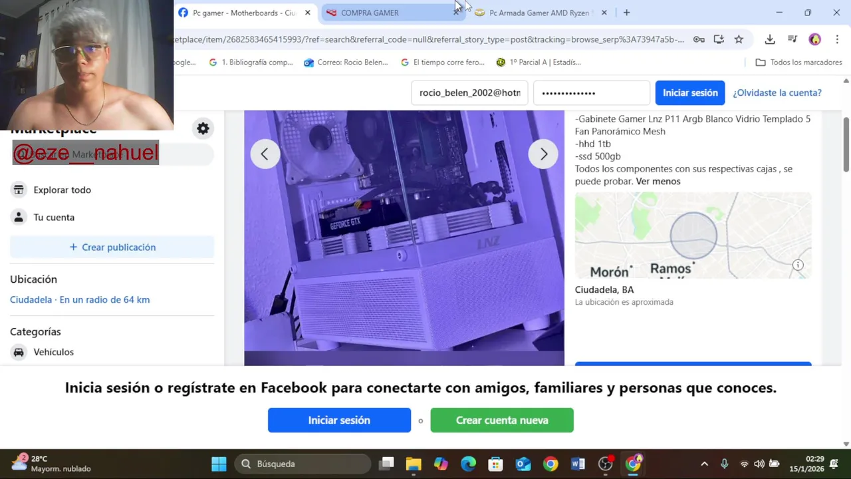Open weather widget showing 28°C
This screenshot has width=851, height=479.
pyautogui.click(x=51, y=464)
